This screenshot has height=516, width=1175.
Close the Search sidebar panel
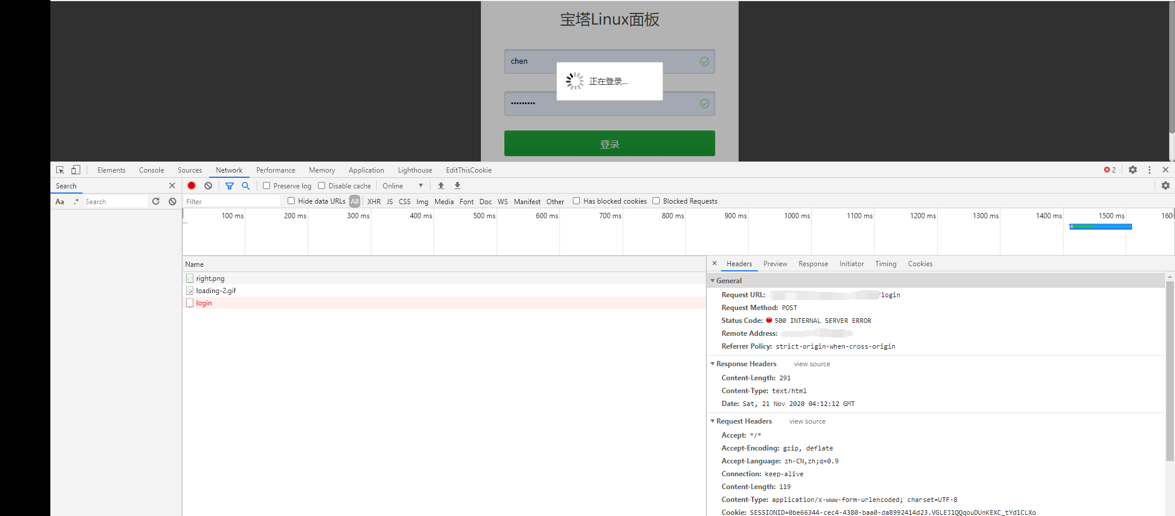tap(172, 185)
